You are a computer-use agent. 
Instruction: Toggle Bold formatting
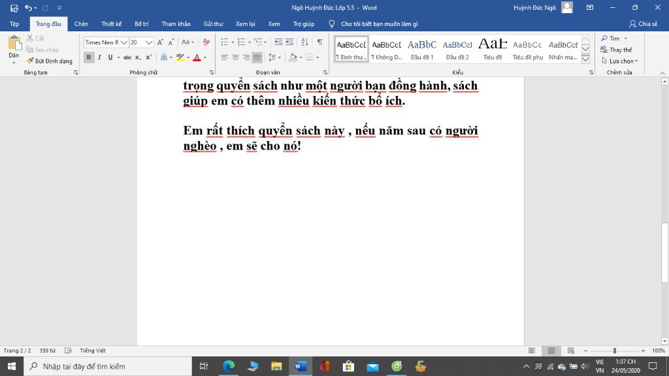click(x=89, y=57)
